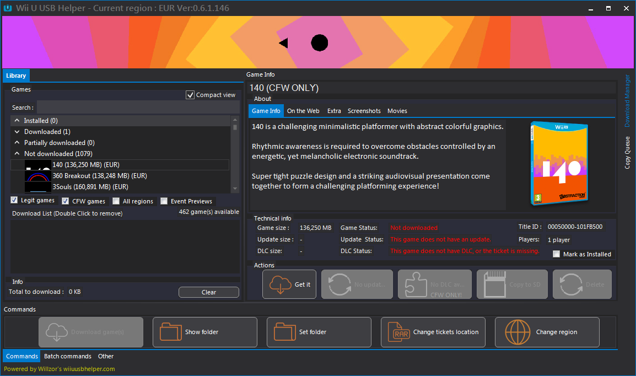Screen dimensions: 636x376
Task: Click the Total to download 0 KB value
Action: coord(74,292)
